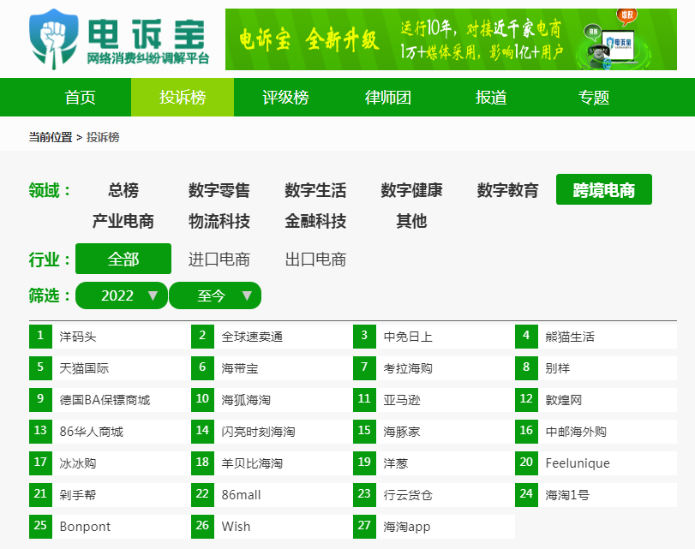The image size is (695, 549).
Task: Click the green rank badge for 熊猫生活
Action: click(526, 337)
